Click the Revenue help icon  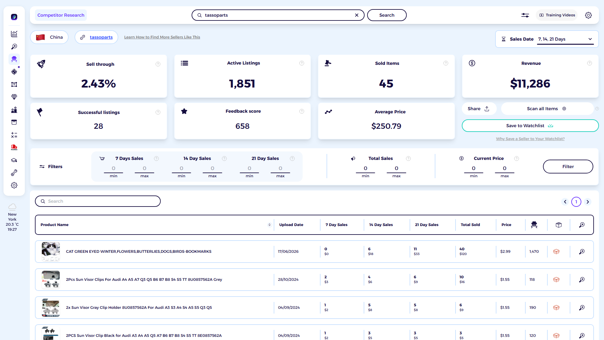(x=590, y=63)
